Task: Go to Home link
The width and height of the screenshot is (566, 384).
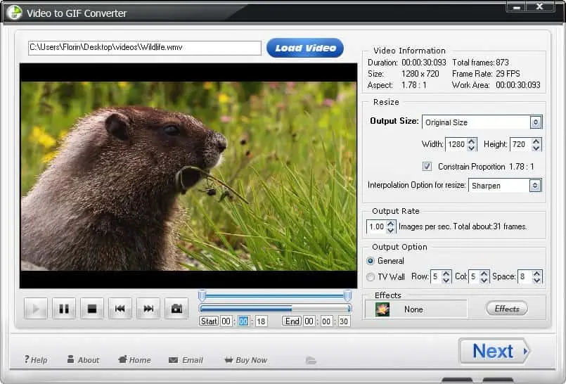Action: 134,360
